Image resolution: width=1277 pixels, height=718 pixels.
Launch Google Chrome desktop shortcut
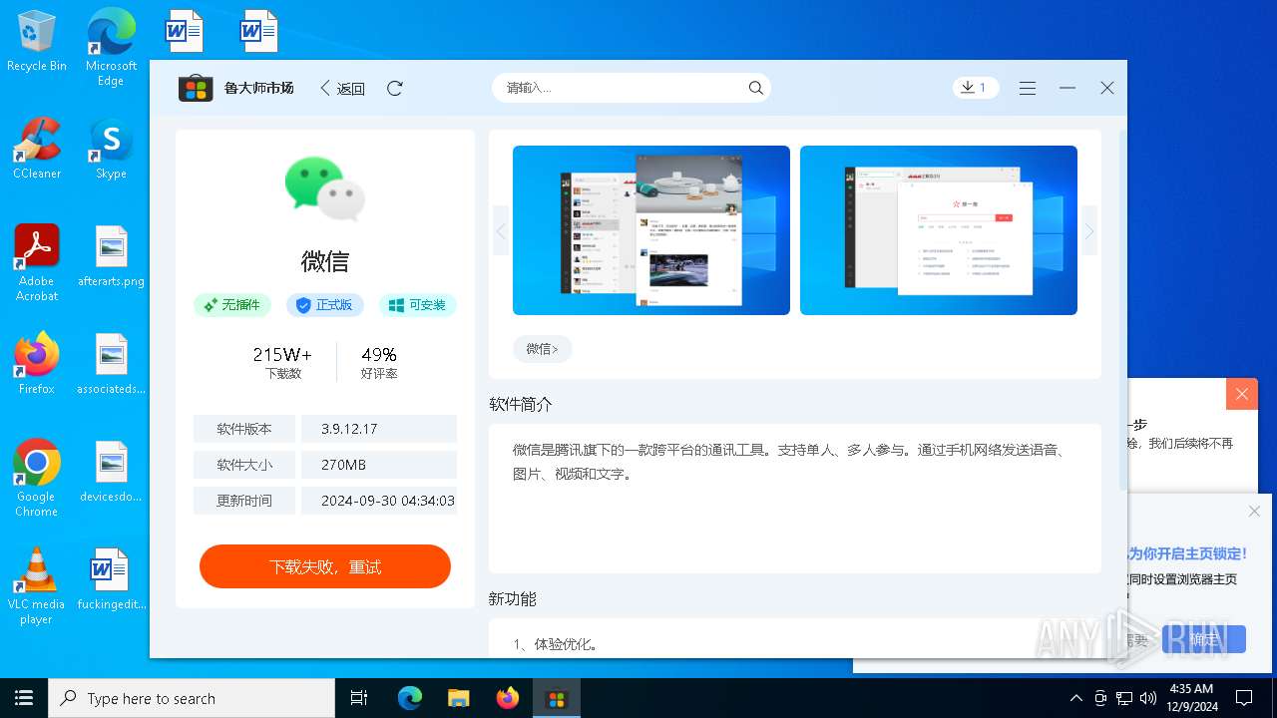click(x=37, y=478)
